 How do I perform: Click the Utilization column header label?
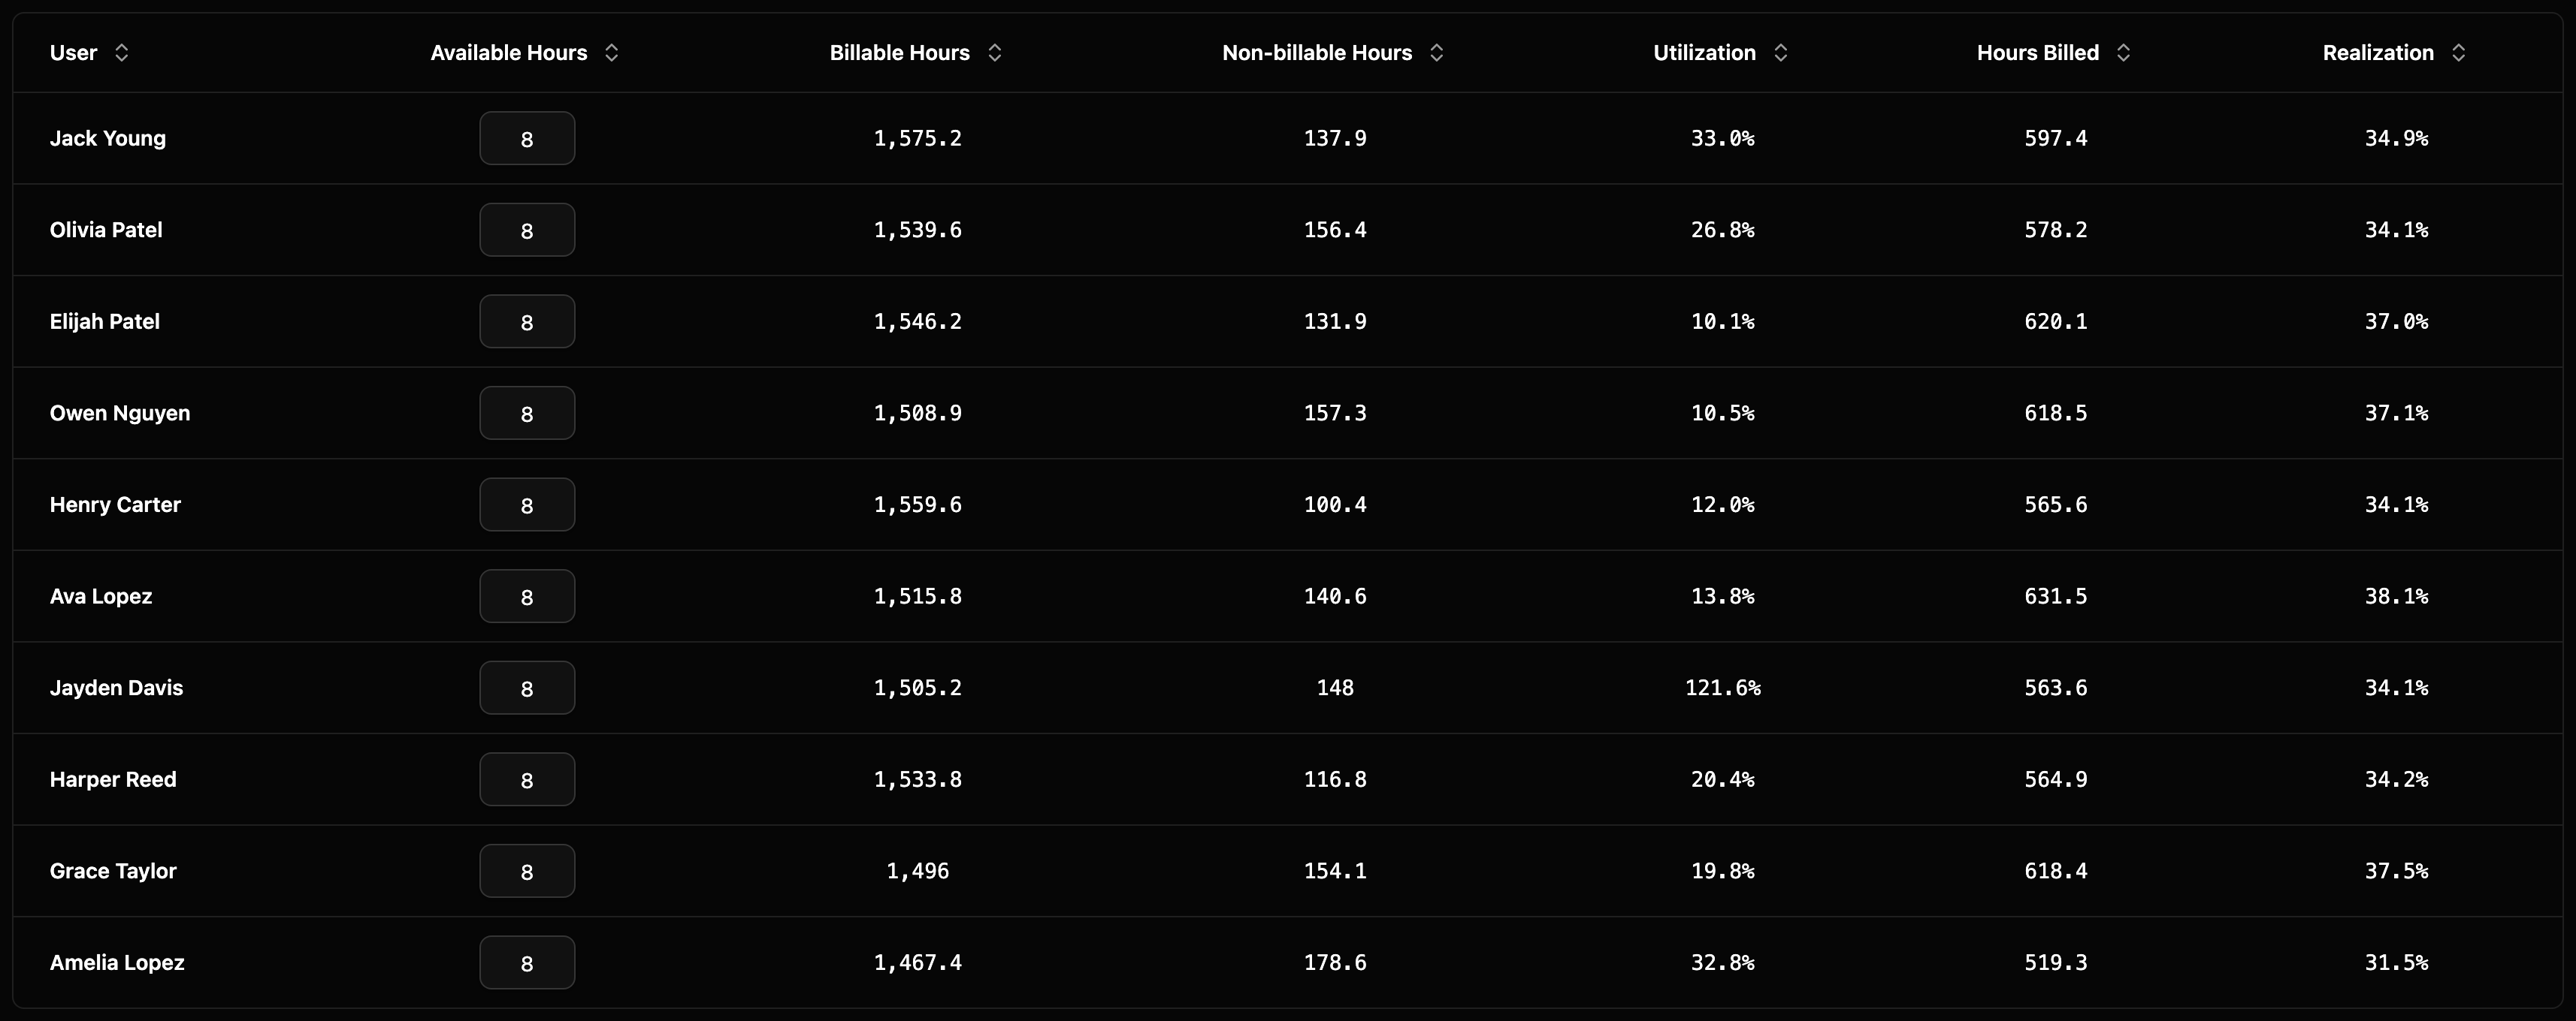(x=1704, y=53)
